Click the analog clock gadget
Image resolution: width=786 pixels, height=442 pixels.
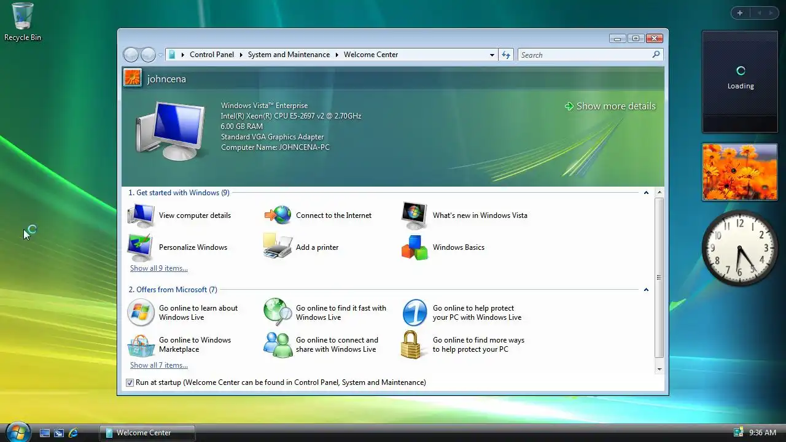pyautogui.click(x=740, y=248)
